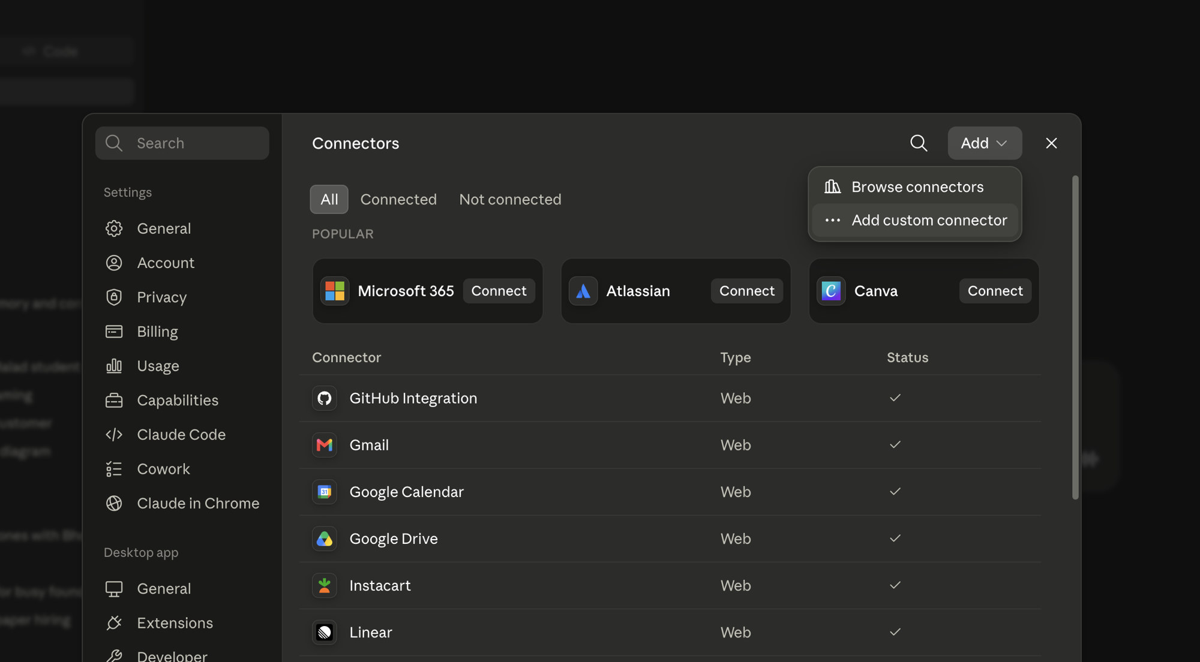Choose Browse connectors from the menu

[915, 187]
